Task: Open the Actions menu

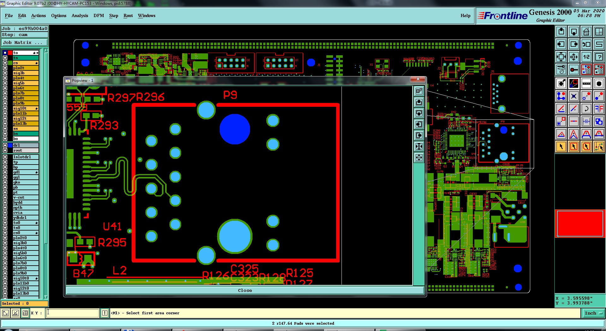Action: pyautogui.click(x=39, y=15)
